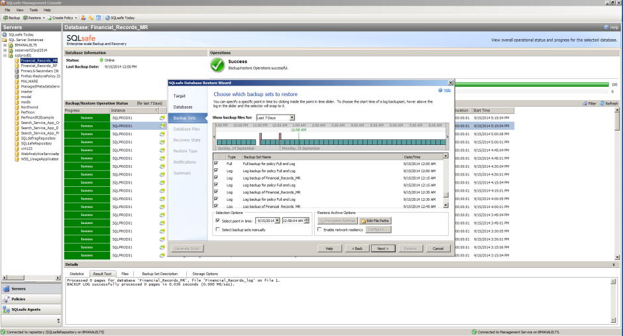Viewport: 623px width, 336px height.
Task: Click the Edit File Paths button
Action: point(376,221)
